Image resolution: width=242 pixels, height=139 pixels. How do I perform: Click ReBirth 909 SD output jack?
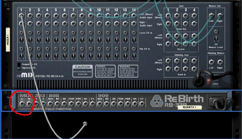114,104
